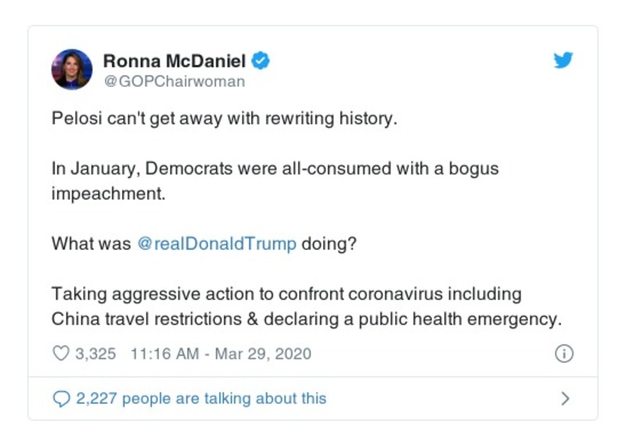This screenshot has height=447, width=626.
Task: Click the "Taking aggressive action" text line
Action: tap(286, 295)
